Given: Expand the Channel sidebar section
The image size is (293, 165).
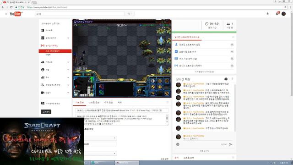Looking at the screenshot, I should [68, 70].
